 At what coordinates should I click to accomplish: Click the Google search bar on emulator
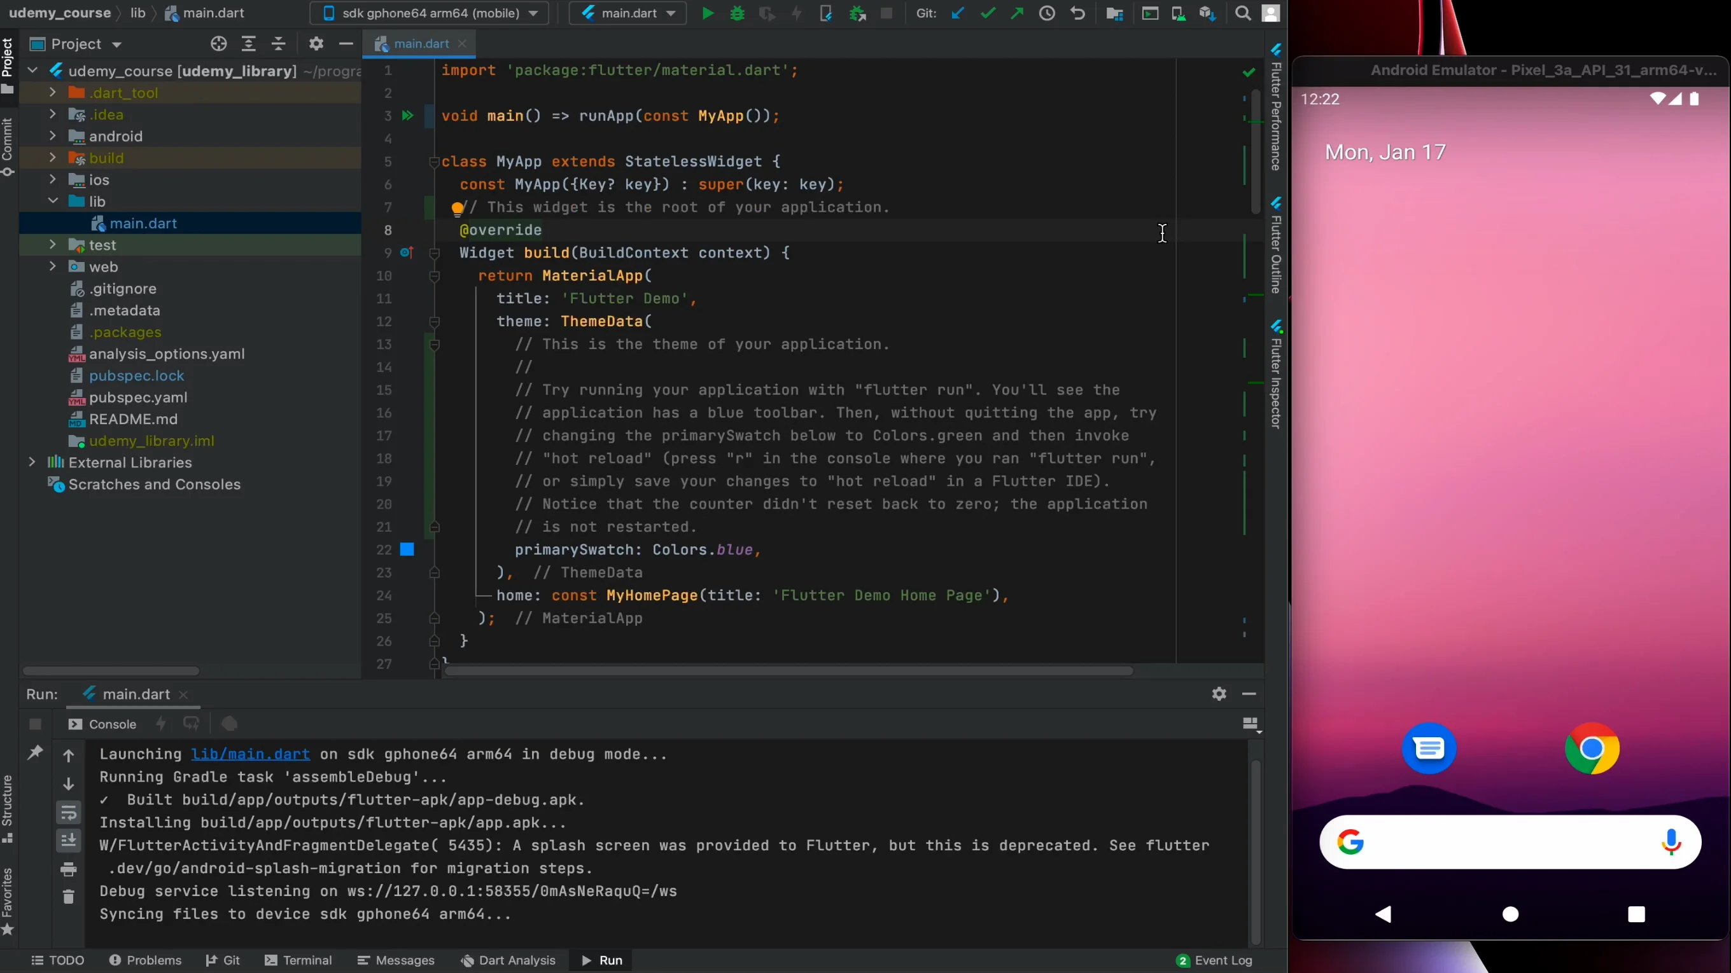[1510, 842]
